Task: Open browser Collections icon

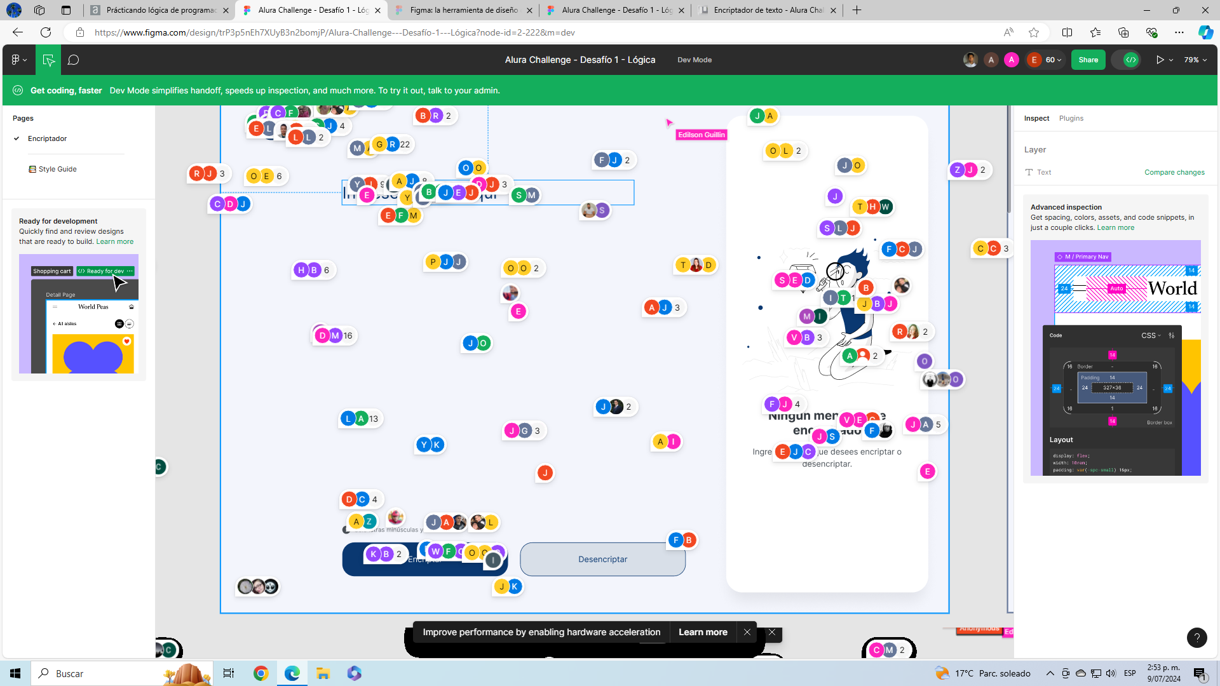Action: pyautogui.click(x=1123, y=32)
